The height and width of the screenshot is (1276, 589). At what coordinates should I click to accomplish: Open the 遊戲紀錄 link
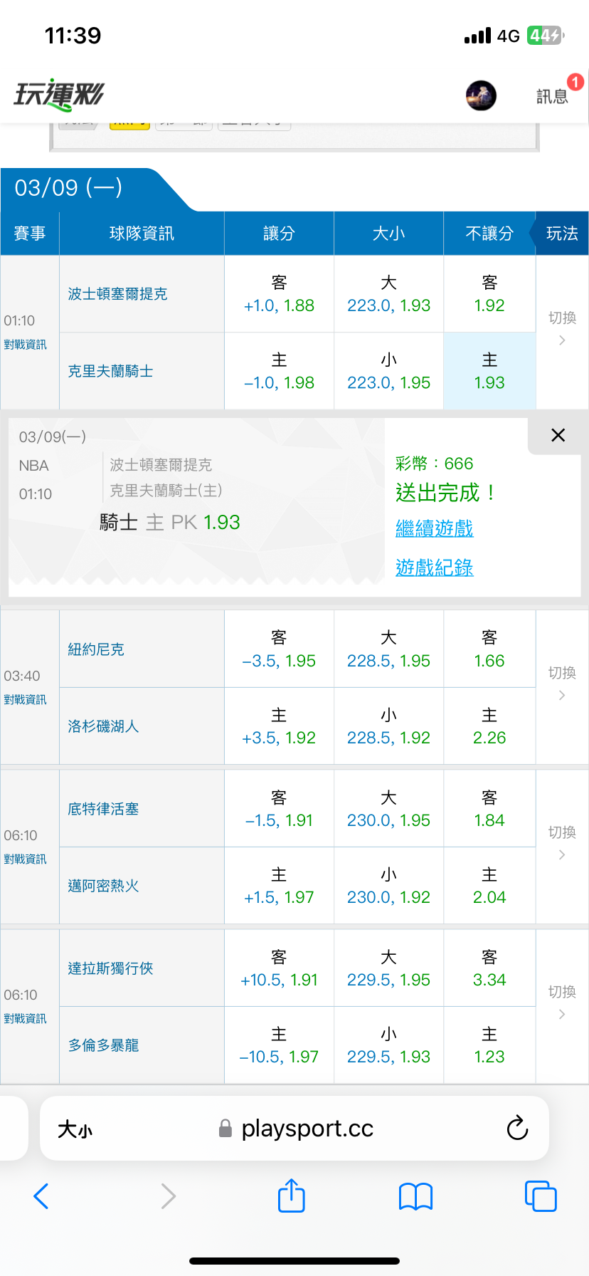coord(434,568)
